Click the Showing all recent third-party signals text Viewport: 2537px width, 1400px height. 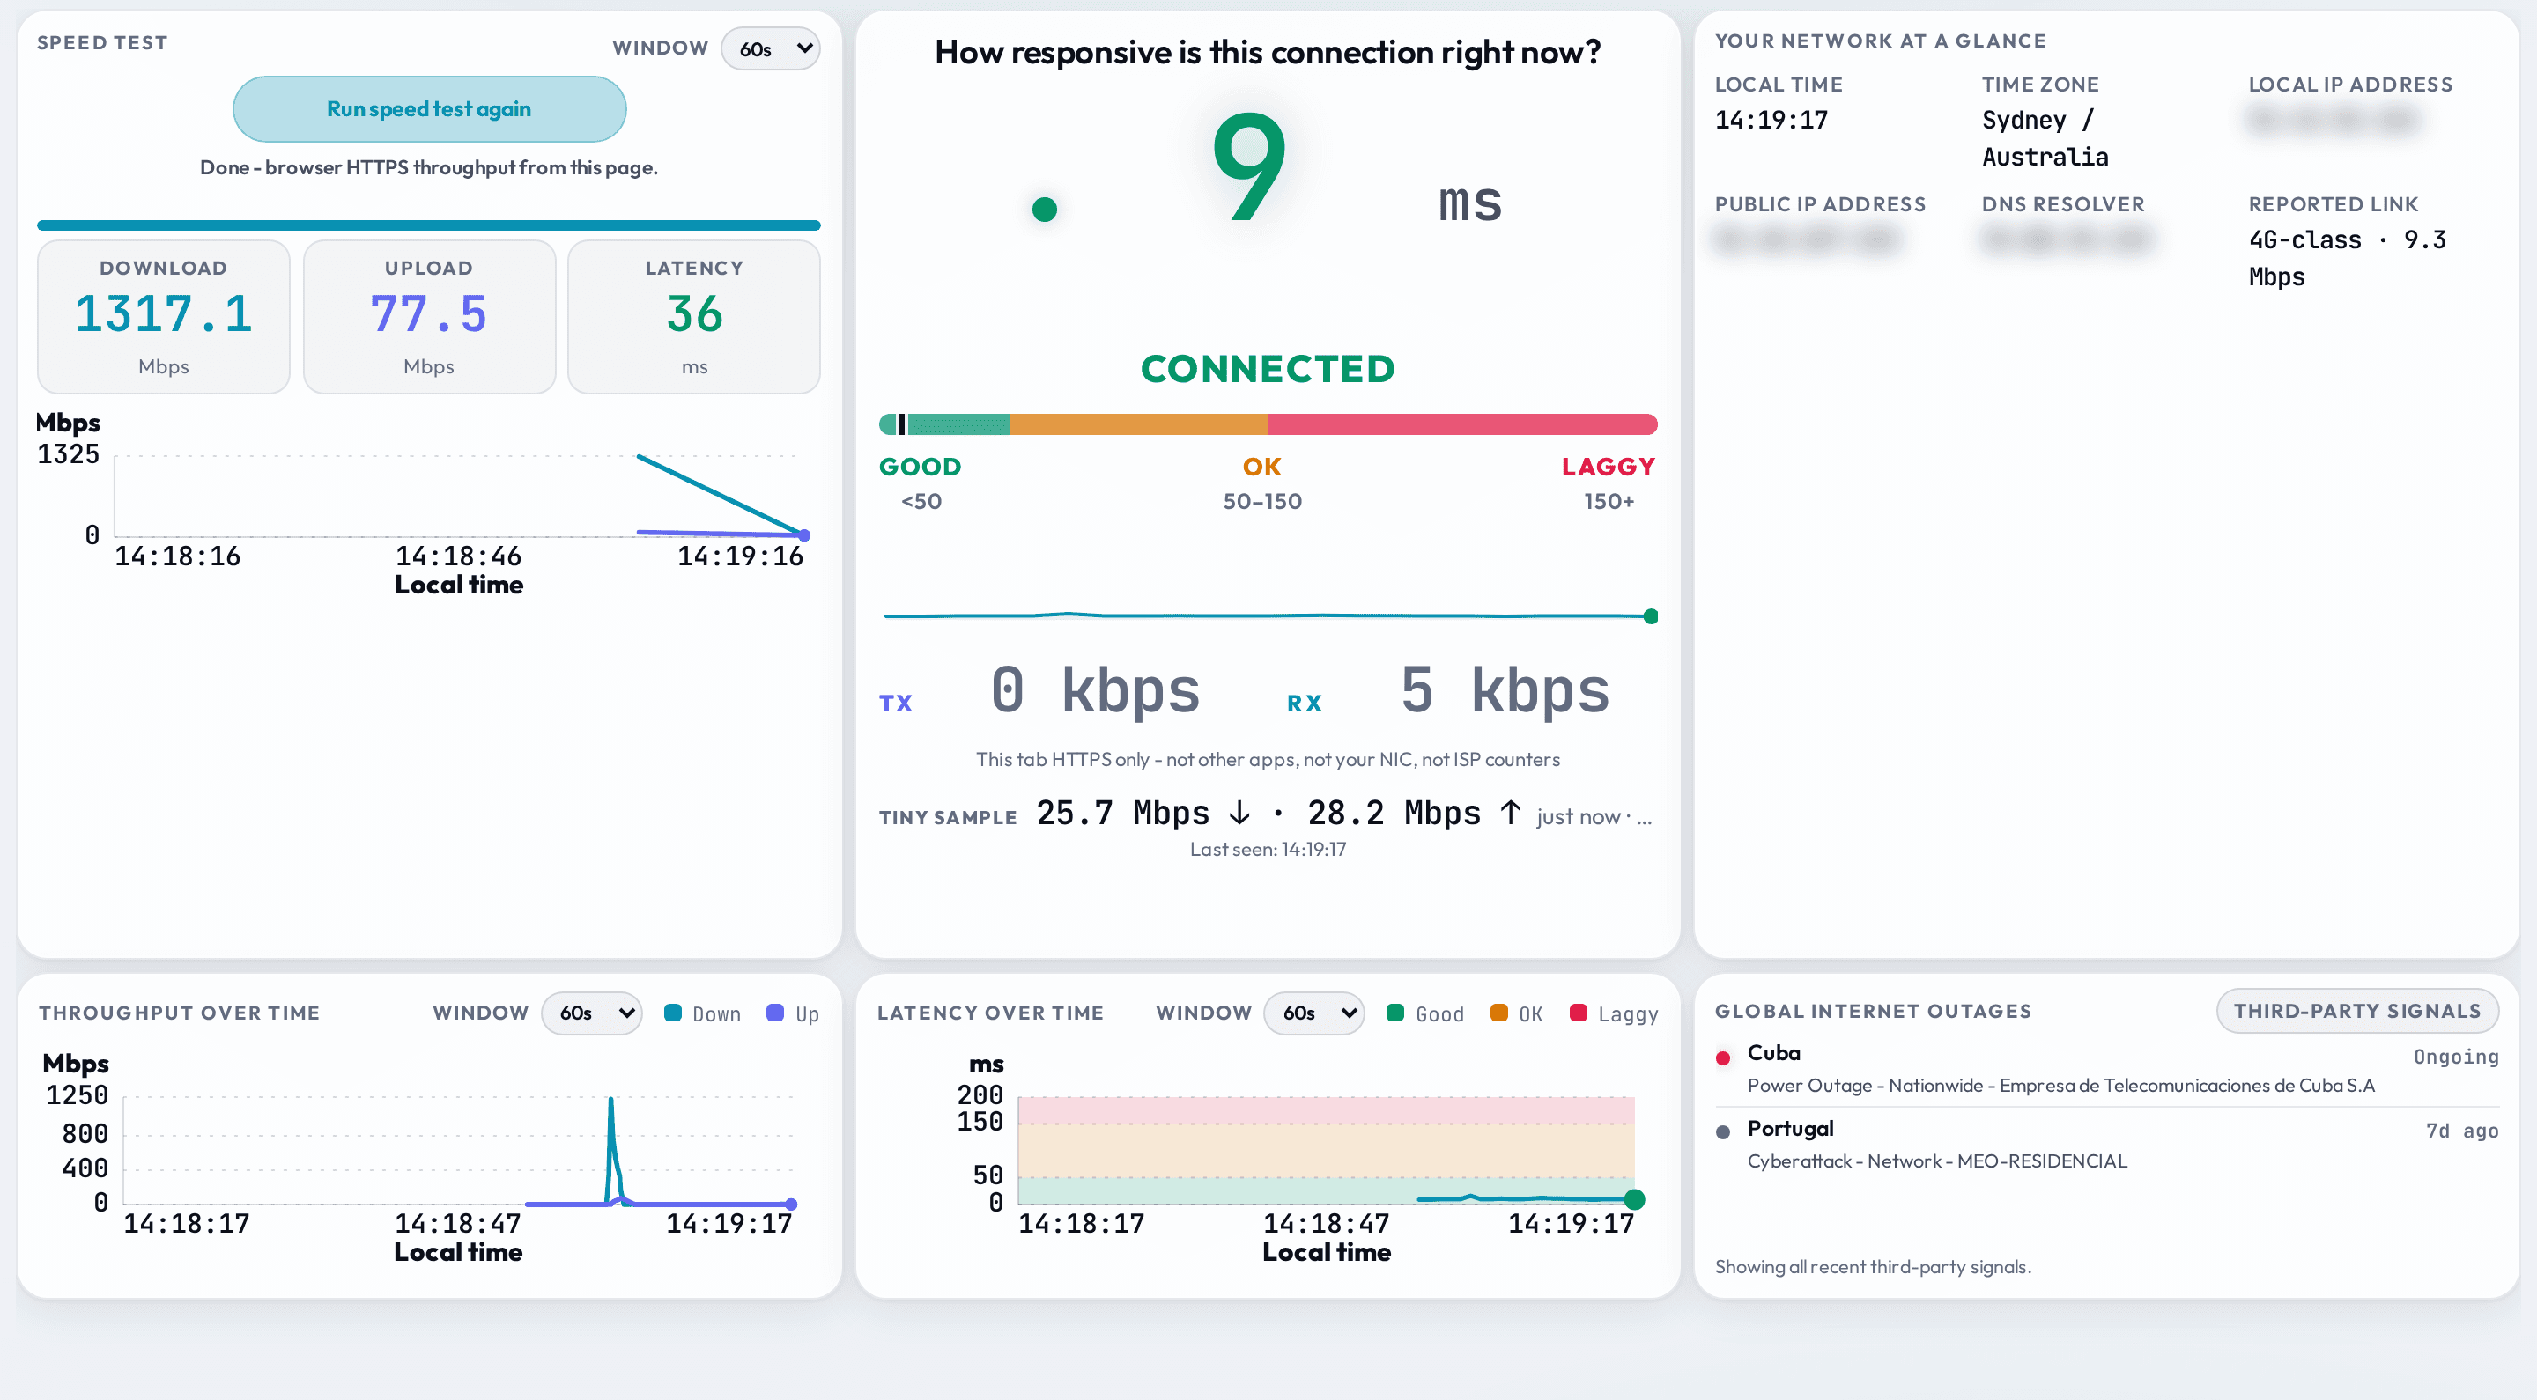pos(1873,1267)
